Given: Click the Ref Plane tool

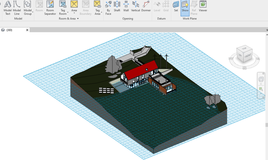Looking at the screenshot, I should pos(194,8).
